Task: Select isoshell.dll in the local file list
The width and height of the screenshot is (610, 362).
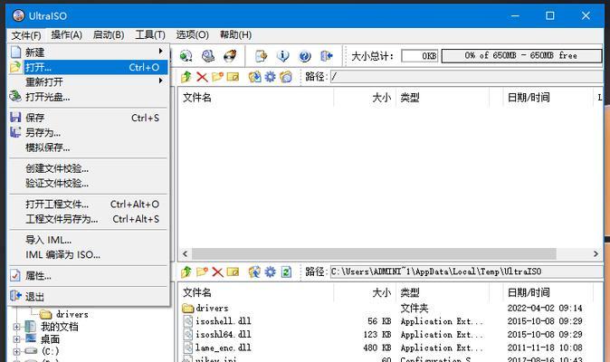Action: click(224, 321)
